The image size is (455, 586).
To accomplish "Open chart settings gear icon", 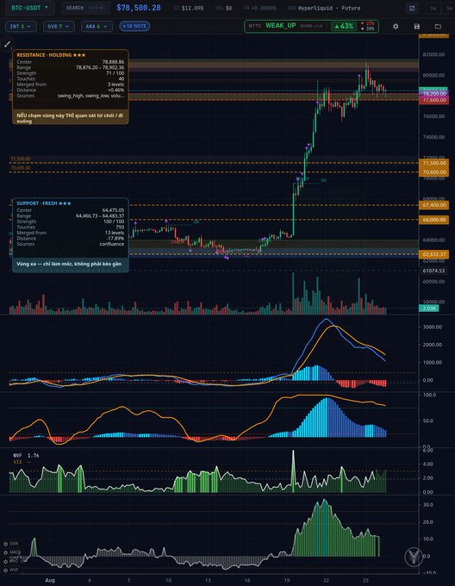I will click(x=396, y=26).
